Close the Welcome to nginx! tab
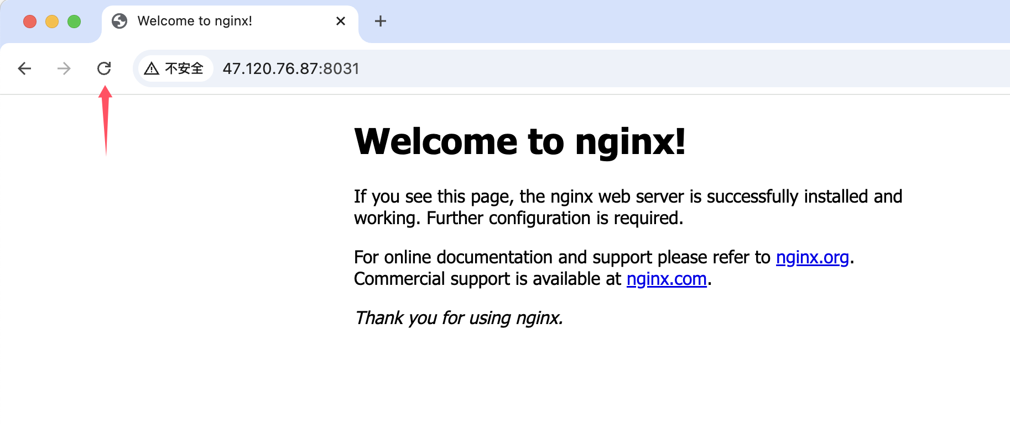1010x424 pixels. [x=341, y=21]
